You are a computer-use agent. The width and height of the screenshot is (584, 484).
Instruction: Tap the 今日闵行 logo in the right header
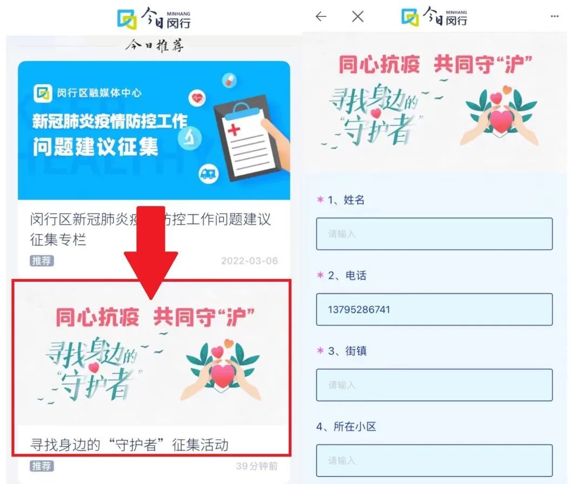[x=434, y=17]
